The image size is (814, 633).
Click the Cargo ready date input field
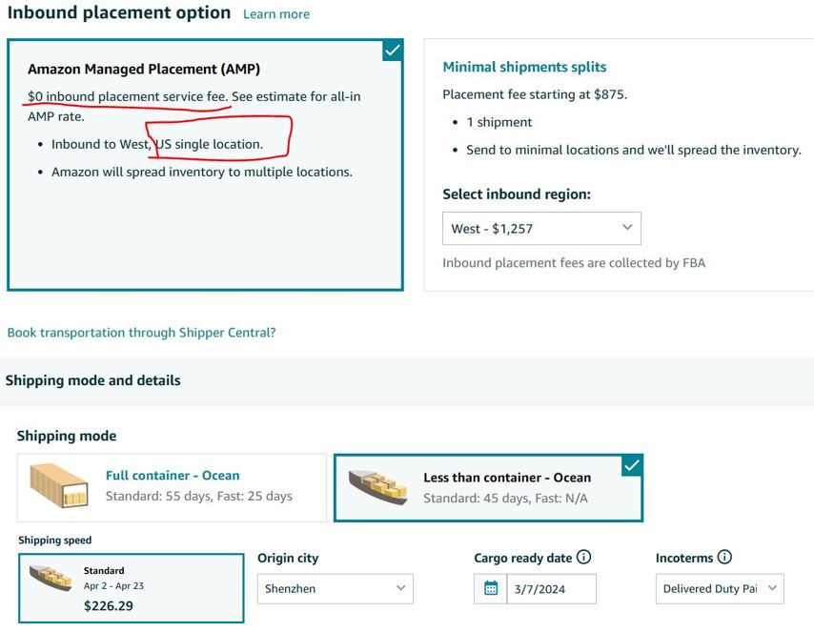click(x=551, y=589)
